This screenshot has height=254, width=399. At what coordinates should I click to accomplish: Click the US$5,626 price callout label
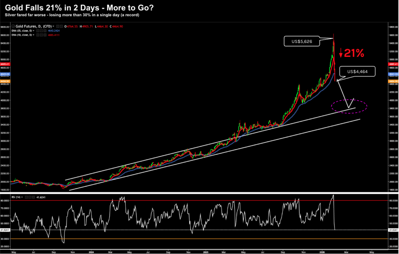pyautogui.click(x=302, y=41)
